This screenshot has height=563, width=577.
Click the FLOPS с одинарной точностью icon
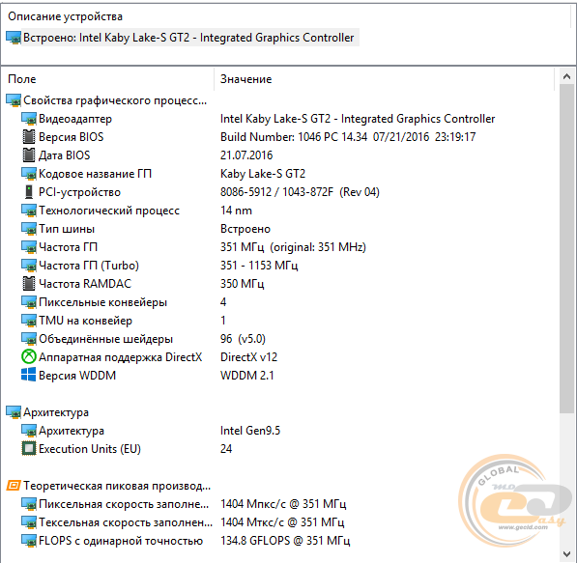[x=29, y=541]
